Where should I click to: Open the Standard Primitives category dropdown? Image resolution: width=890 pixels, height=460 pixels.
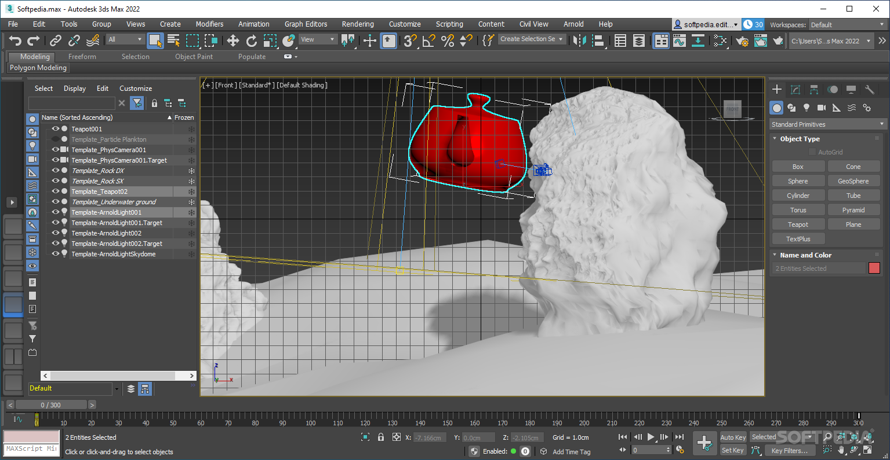(x=827, y=124)
